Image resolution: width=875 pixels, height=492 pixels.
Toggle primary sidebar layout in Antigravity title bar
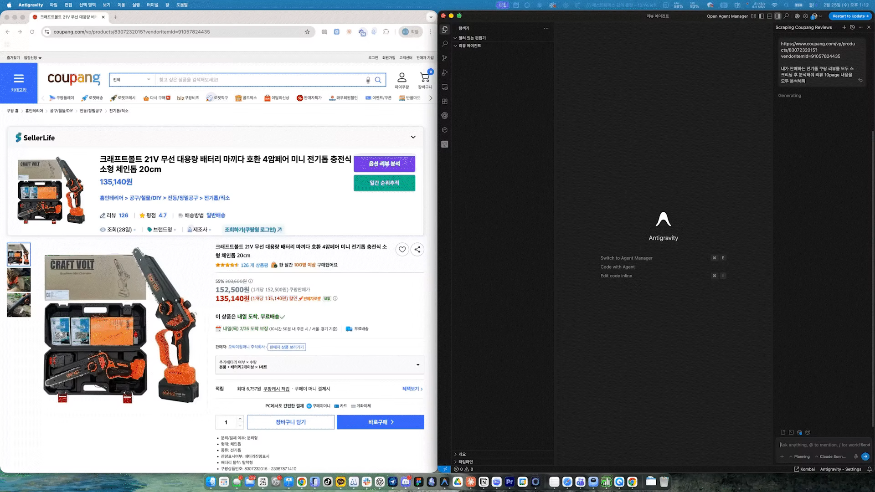point(761,16)
